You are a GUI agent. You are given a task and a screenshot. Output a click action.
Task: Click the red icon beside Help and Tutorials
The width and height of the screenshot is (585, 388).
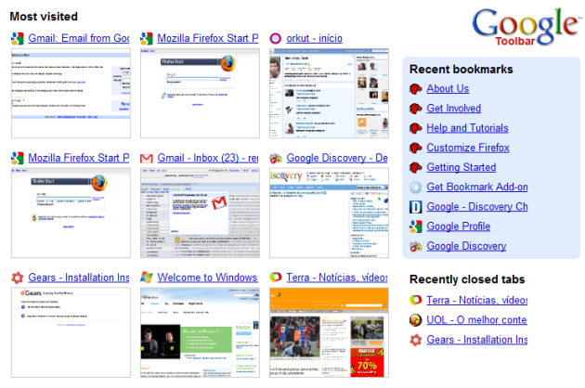coord(416,128)
